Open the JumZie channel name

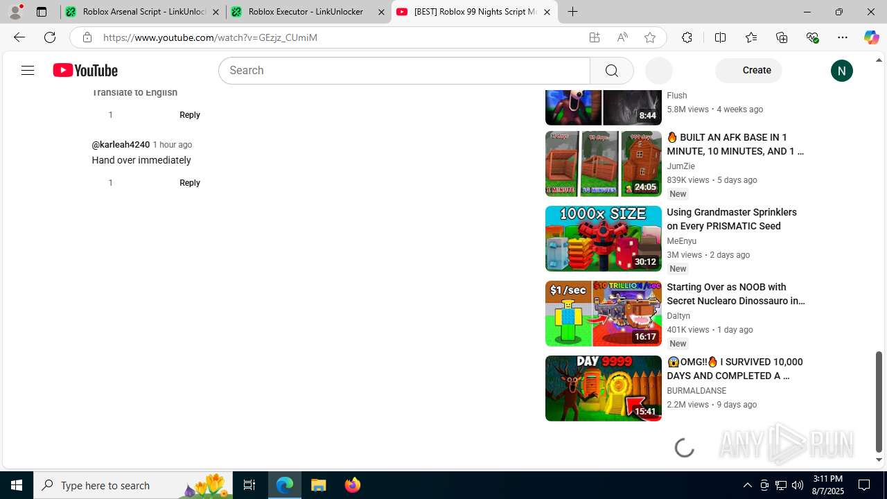[x=680, y=166]
